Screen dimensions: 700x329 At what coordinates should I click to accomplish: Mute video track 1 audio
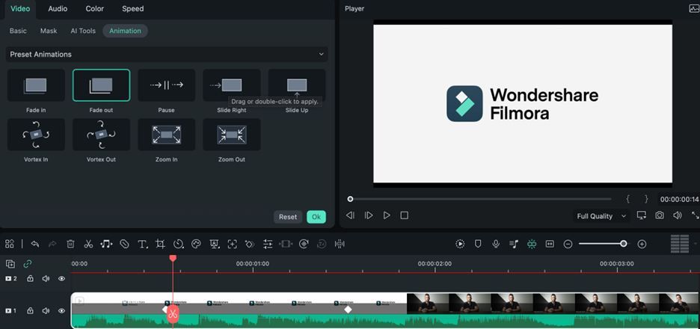coord(46,310)
